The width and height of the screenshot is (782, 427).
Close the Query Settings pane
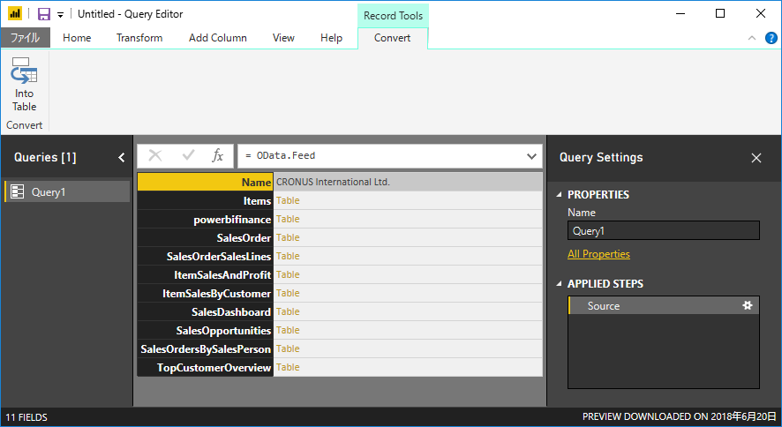click(756, 158)
